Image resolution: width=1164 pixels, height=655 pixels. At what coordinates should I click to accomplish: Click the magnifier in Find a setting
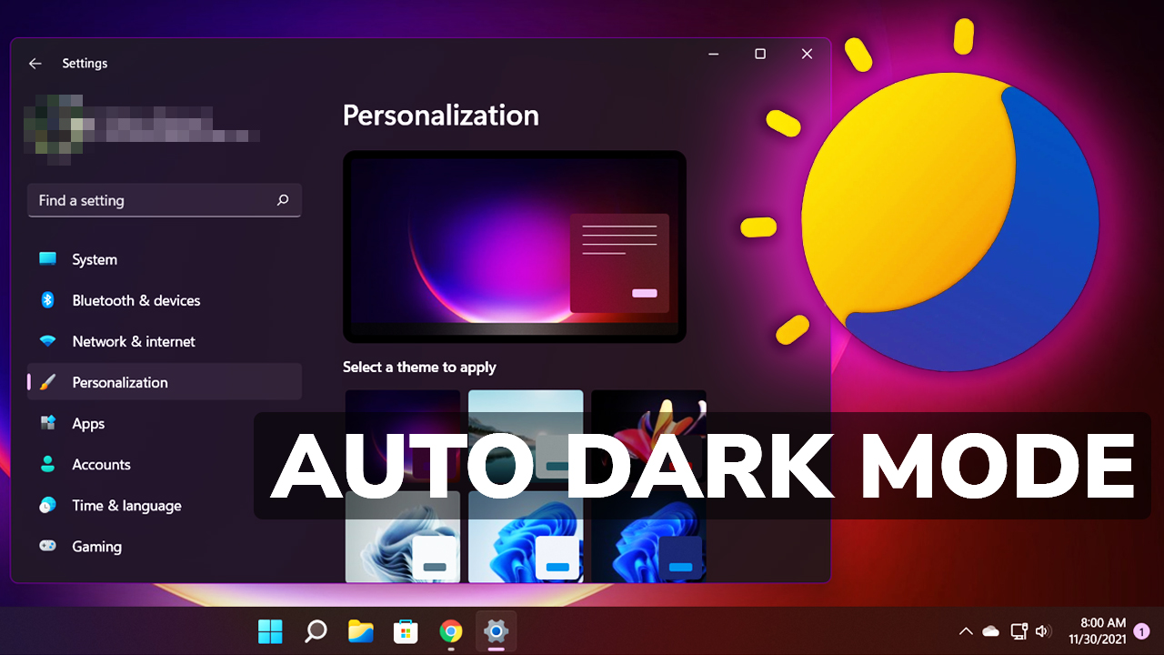point(283,200)
